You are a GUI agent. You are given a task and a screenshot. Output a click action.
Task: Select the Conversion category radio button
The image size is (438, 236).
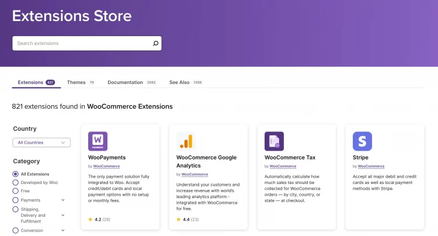[15, 230]
